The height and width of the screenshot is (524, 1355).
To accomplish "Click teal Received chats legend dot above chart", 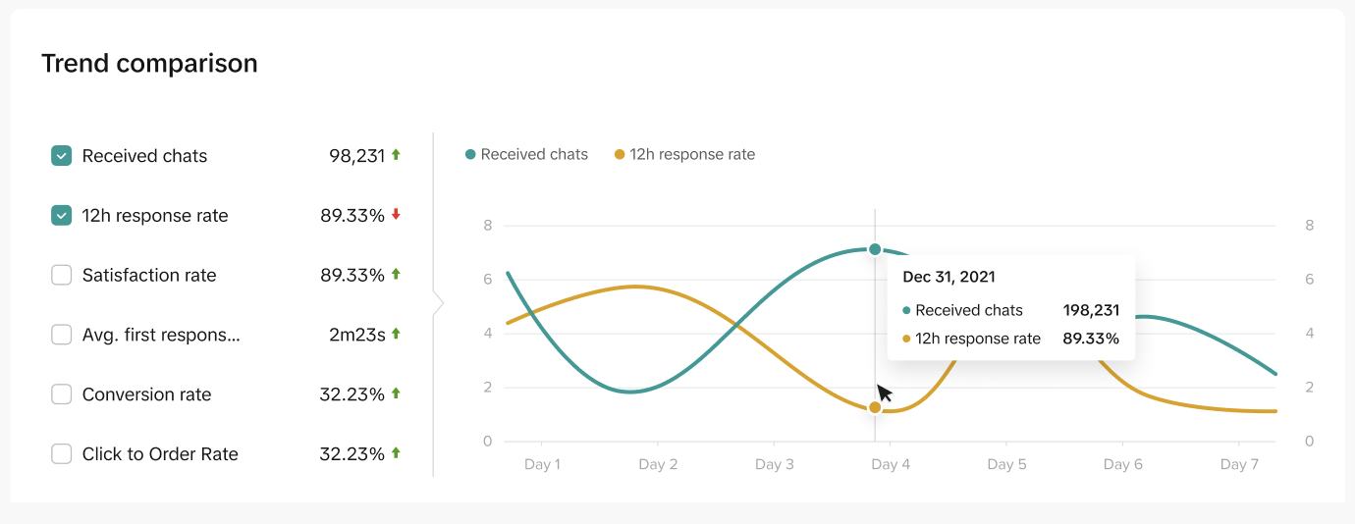I will 470,155.
